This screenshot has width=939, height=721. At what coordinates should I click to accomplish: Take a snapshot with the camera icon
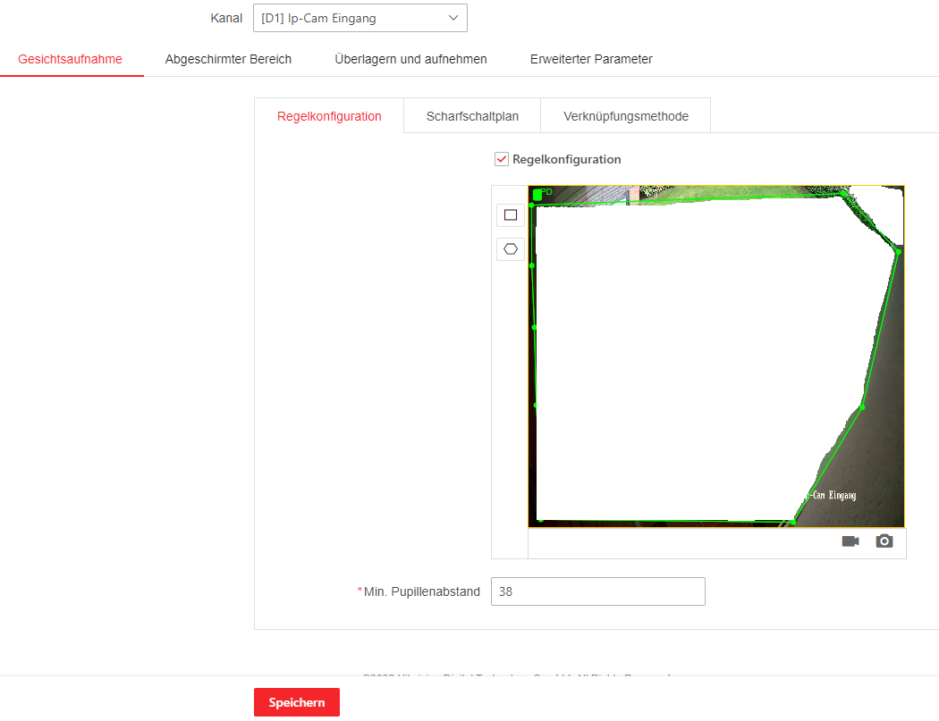[x=884, y=541]
